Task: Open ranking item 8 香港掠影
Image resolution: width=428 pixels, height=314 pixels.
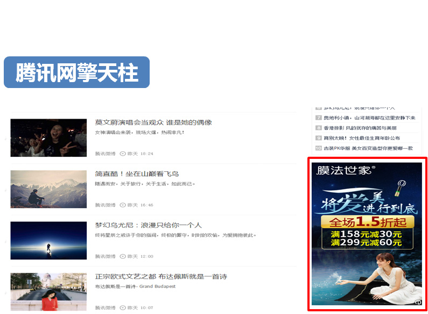Action: point(360,128)
